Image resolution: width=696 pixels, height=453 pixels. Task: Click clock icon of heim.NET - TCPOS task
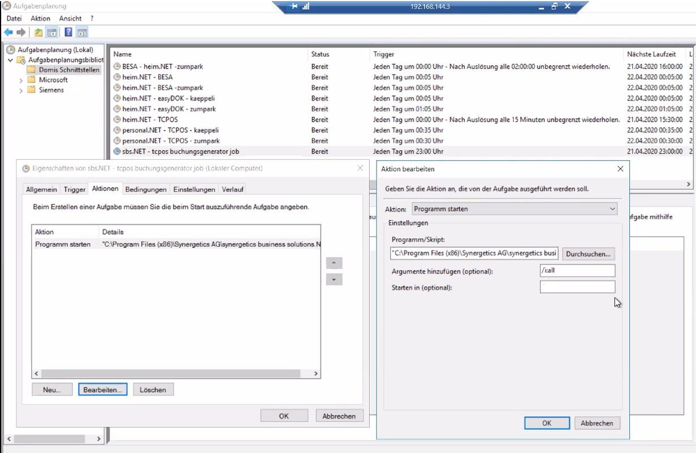click(117, 120)
